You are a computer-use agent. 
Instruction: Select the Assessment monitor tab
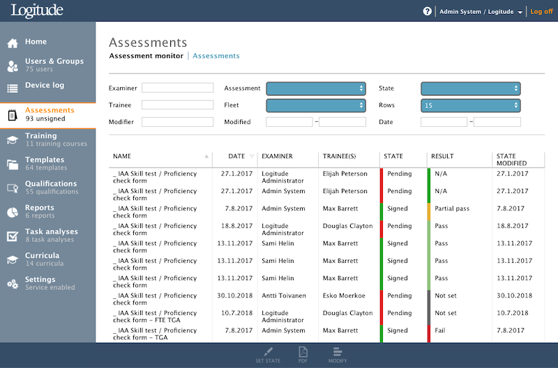(x=146, y=56)
